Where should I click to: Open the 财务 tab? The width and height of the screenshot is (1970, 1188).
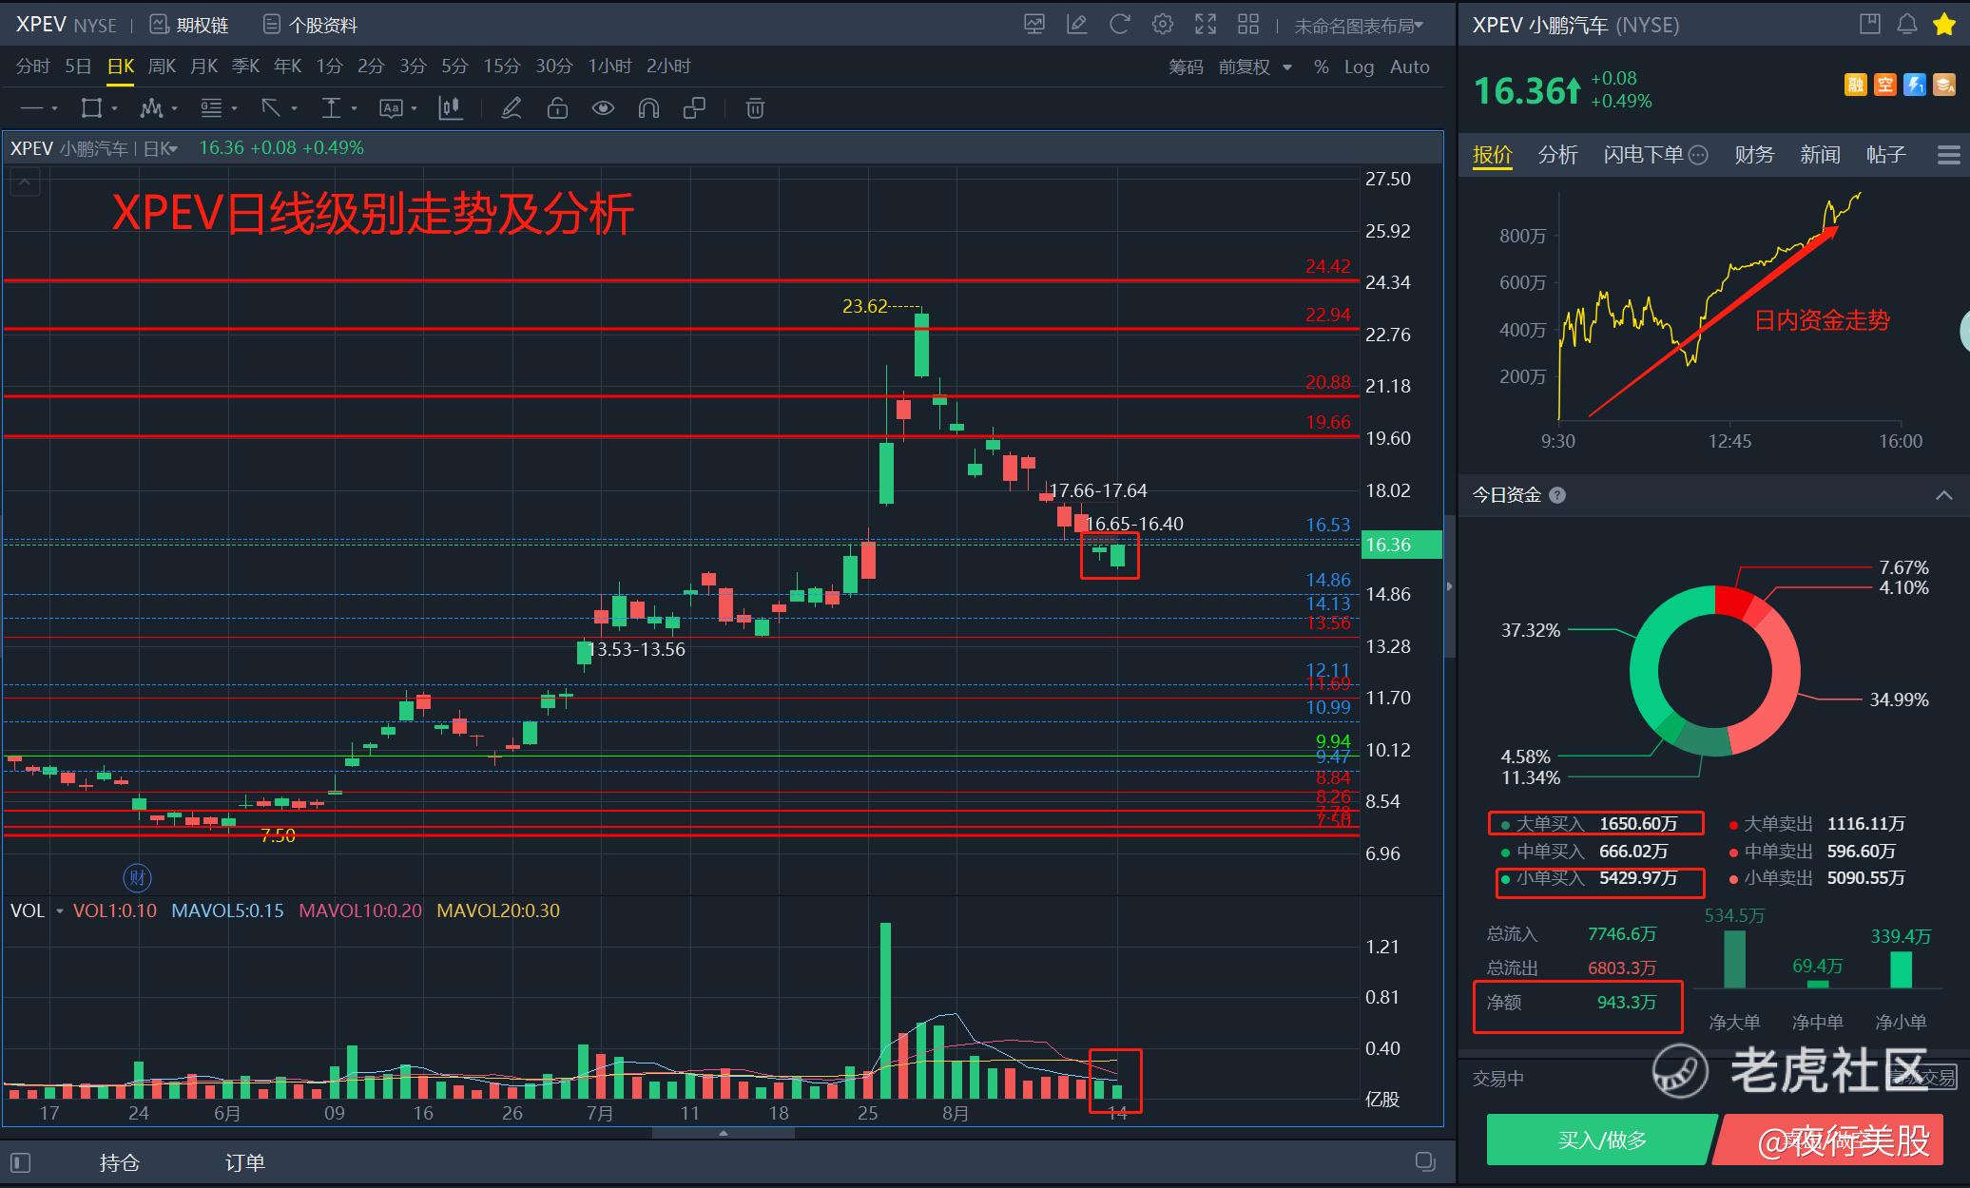[x=1754, y=154]
